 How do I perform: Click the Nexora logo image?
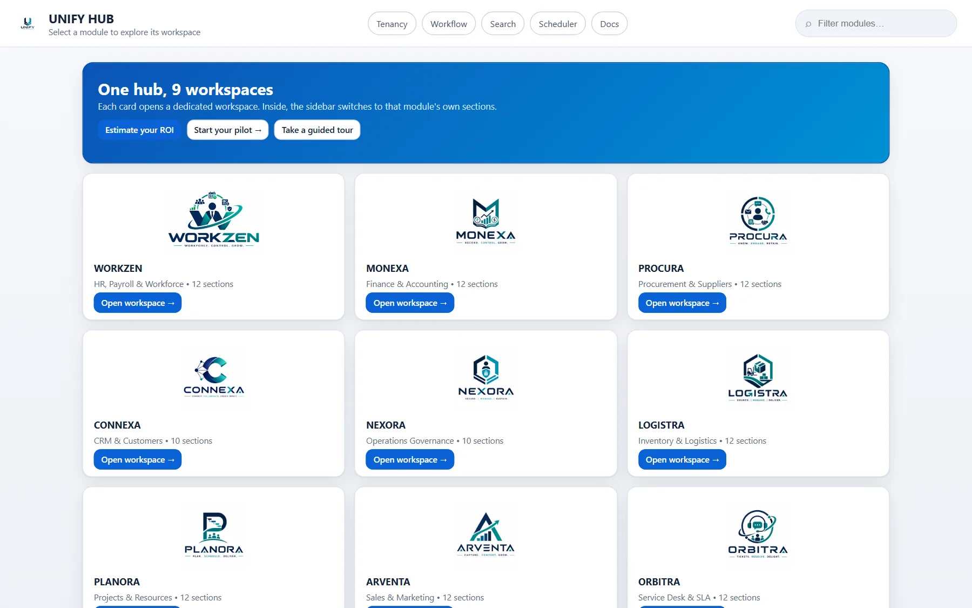(486, 377)
